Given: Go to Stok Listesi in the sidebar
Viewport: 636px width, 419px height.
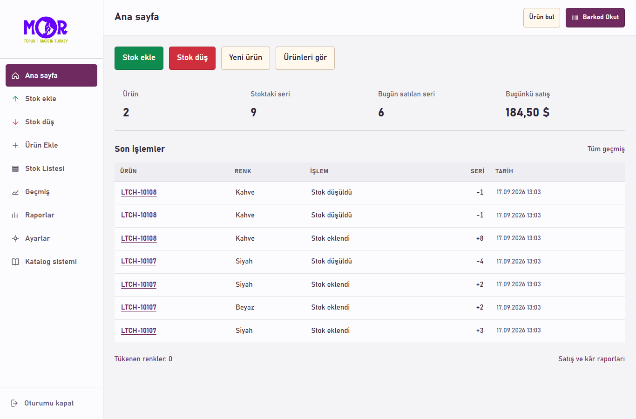Looking at the screenshot, I should [51, 169].
